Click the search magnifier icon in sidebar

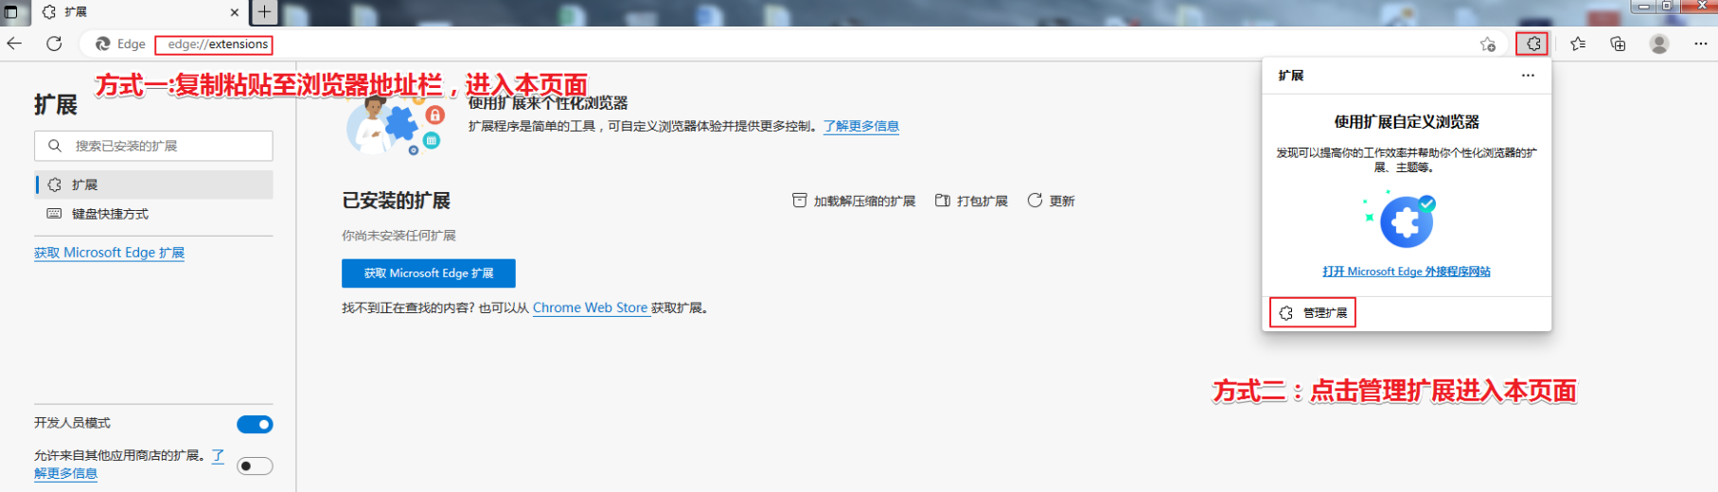click(55, 146)
